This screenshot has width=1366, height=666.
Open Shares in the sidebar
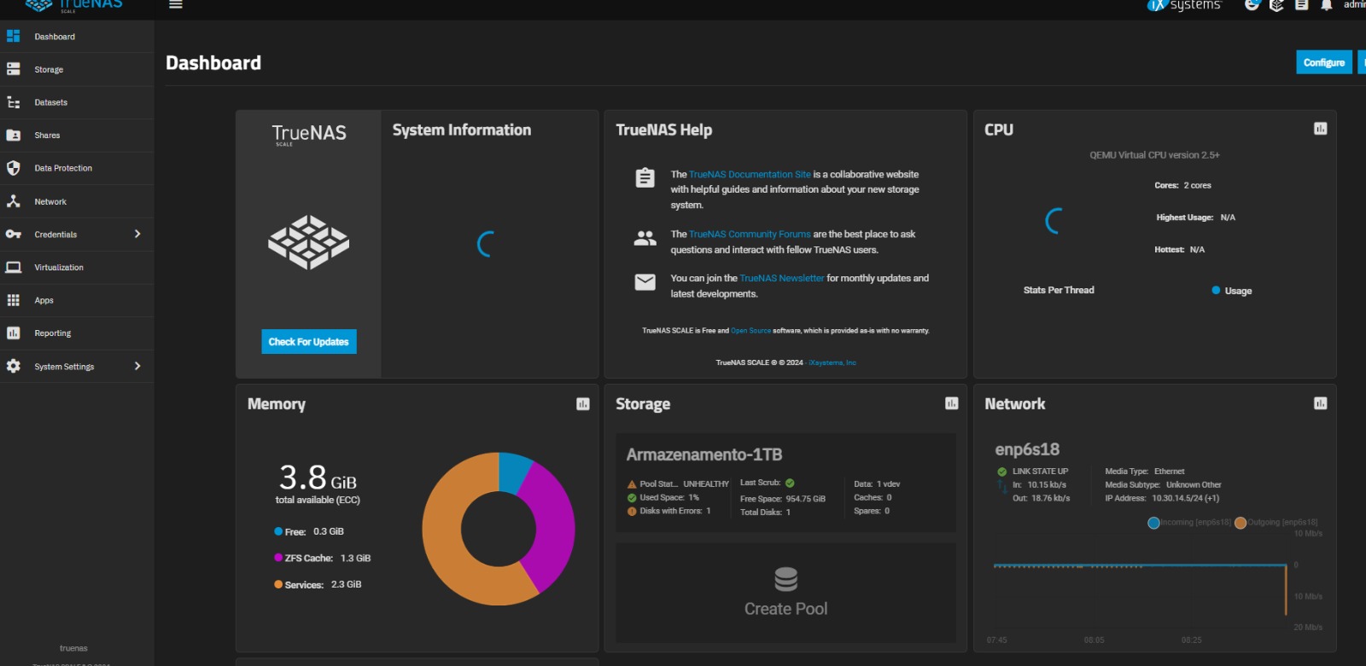pos(77,136)
